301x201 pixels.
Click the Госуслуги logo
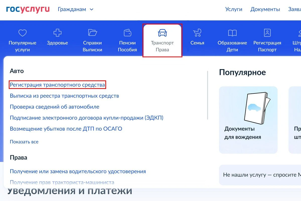(x=28, y=9)
